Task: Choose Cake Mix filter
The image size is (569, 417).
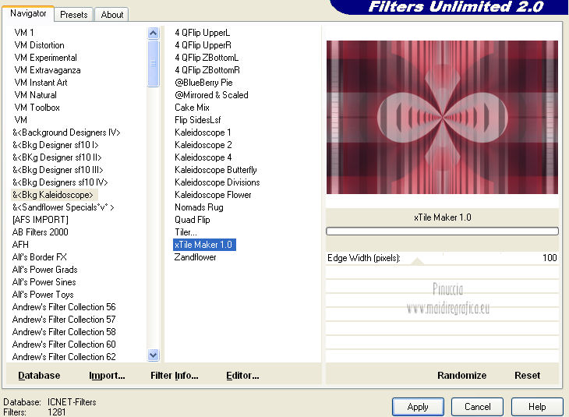Action: (x=192, y=108)
